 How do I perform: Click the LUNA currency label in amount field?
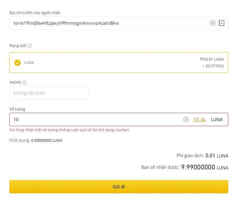click(x=217, y=119)
